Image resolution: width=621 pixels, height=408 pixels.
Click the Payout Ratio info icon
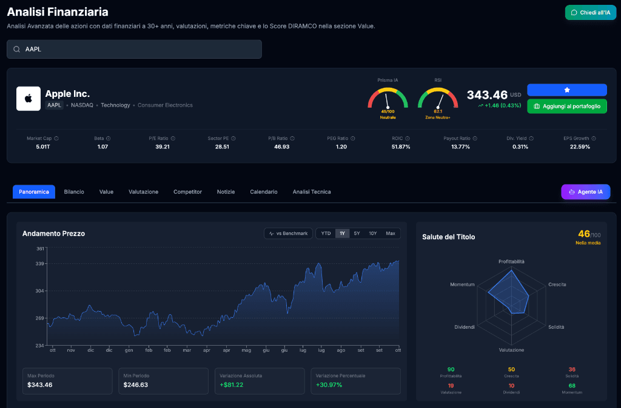(475, 139)
